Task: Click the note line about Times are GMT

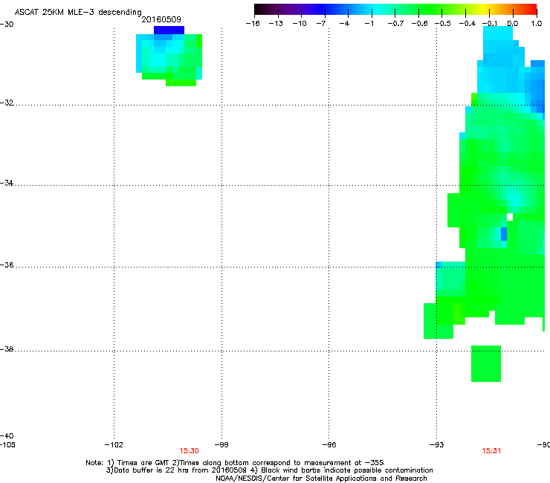Action: [235, 463]
